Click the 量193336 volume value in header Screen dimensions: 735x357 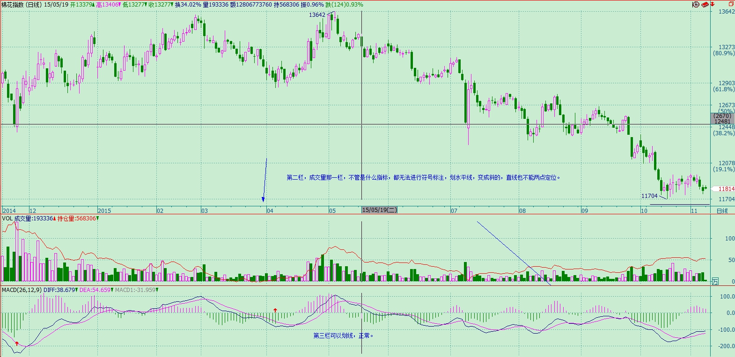coord(216,4)
